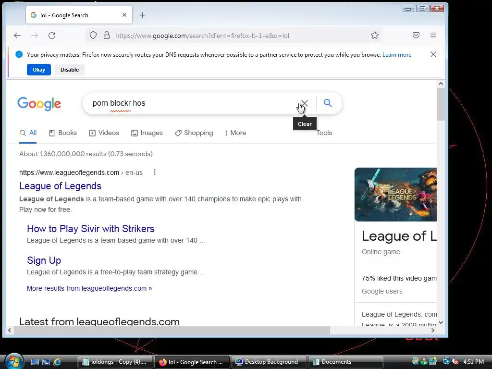Switch to the Books search tab
492x369 pixels.
point(63,133)
